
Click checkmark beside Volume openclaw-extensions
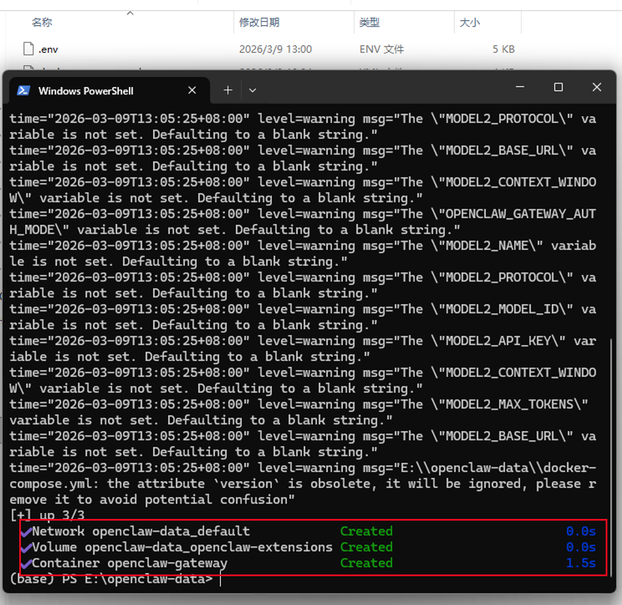(x=26, y=547)
